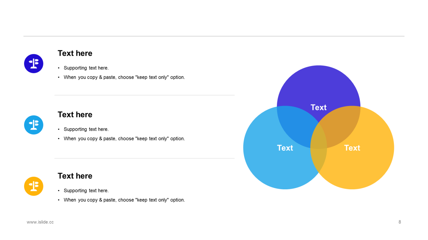Open the www.islide.cc footer link

[x=40, y=222]
